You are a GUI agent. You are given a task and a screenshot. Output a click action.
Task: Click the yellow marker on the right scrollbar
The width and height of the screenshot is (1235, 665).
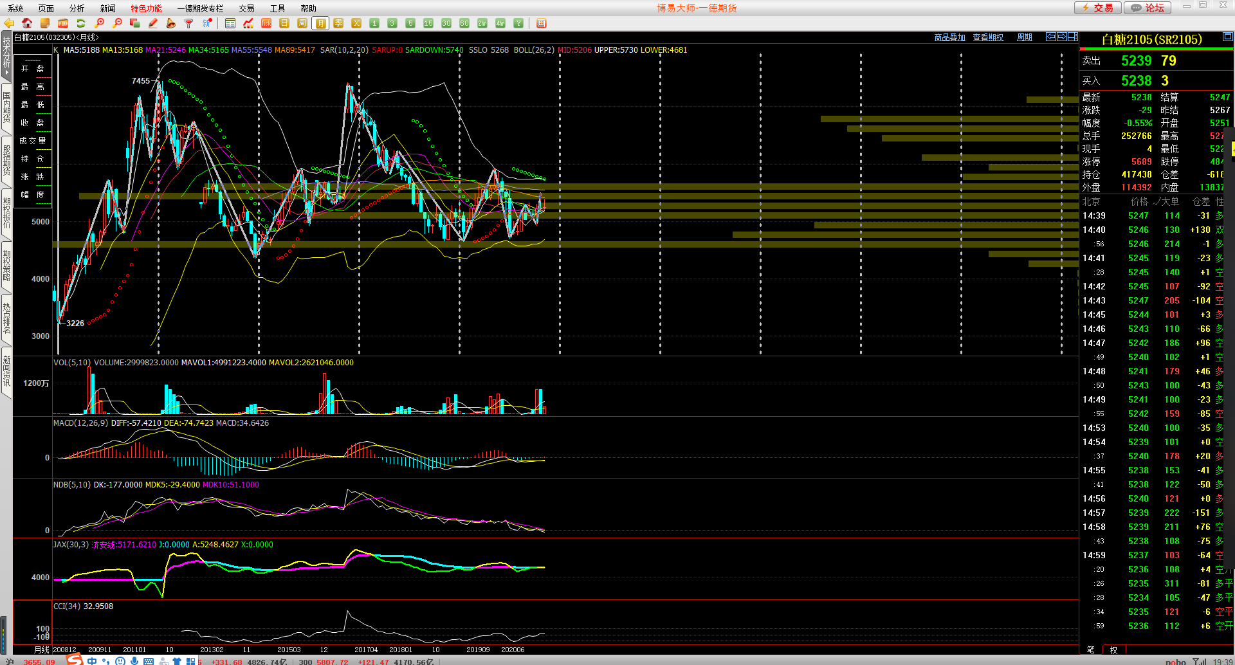1232,149
